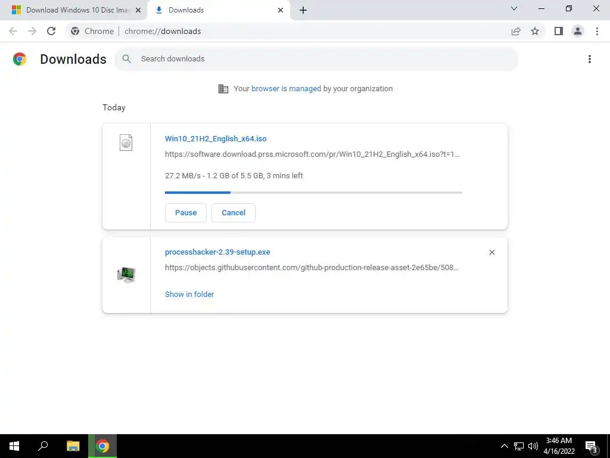610x458 pixels.
Task: Click the ISO download progress bar
Action: coord(313,193)
